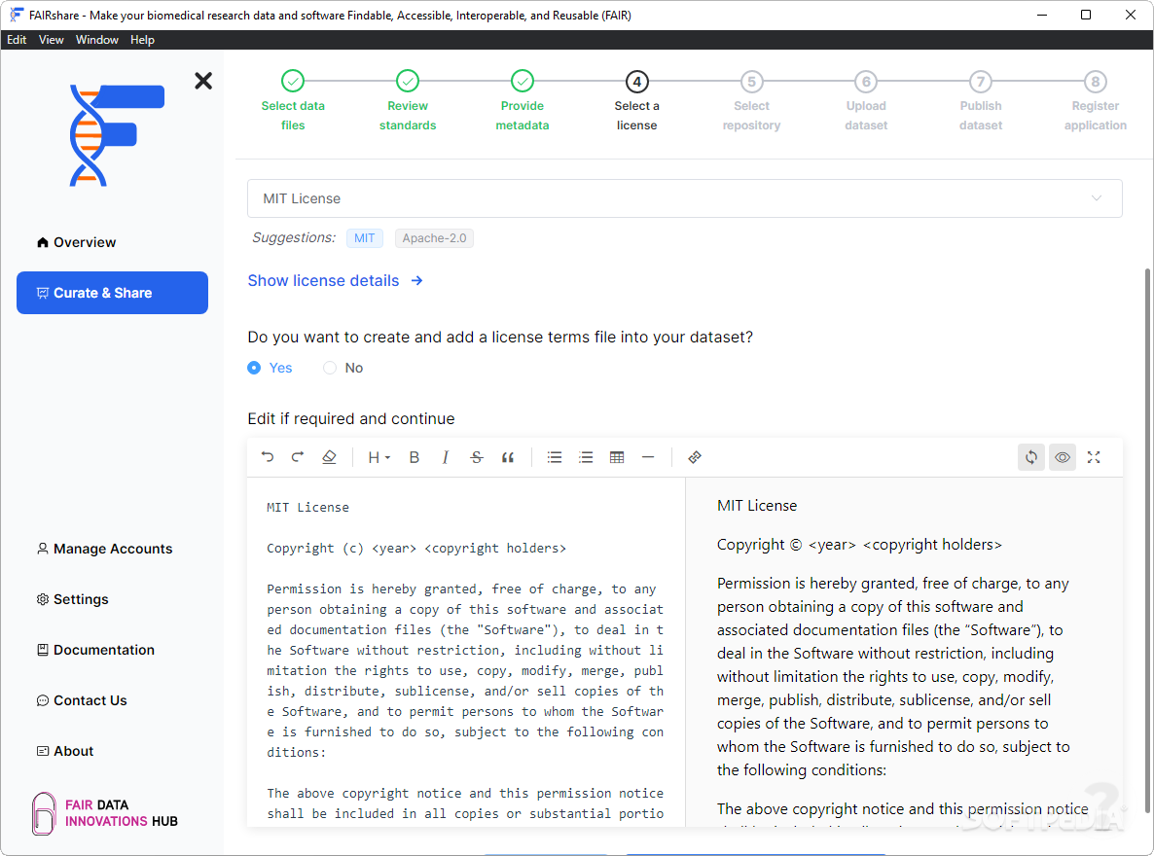Go to step Select data files

(293, 101)
